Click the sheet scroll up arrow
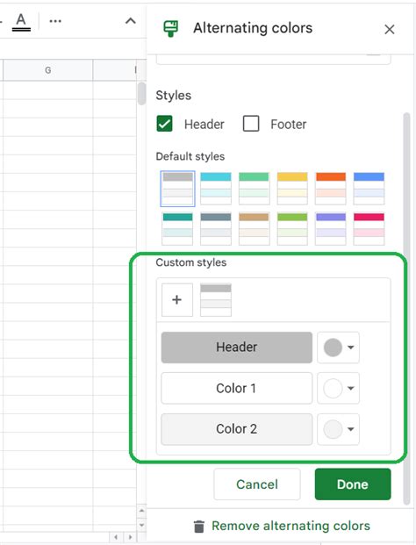Image resolution: width=416 pixels, height=545 pixels. (141, 511)
